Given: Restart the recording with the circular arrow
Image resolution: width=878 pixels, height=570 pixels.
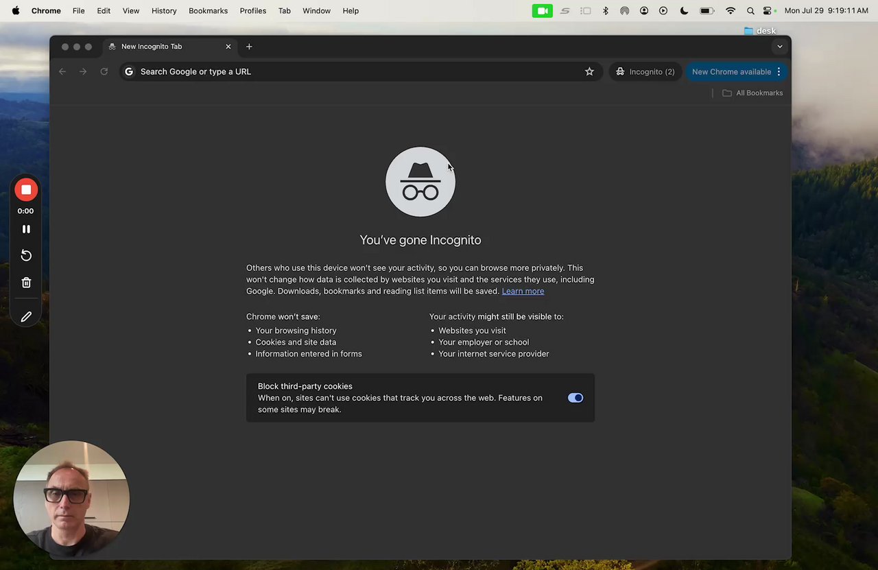Looking at the screenshot, I should coord(26,255).
